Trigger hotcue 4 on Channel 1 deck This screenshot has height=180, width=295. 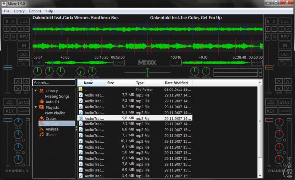pos(27,29)
